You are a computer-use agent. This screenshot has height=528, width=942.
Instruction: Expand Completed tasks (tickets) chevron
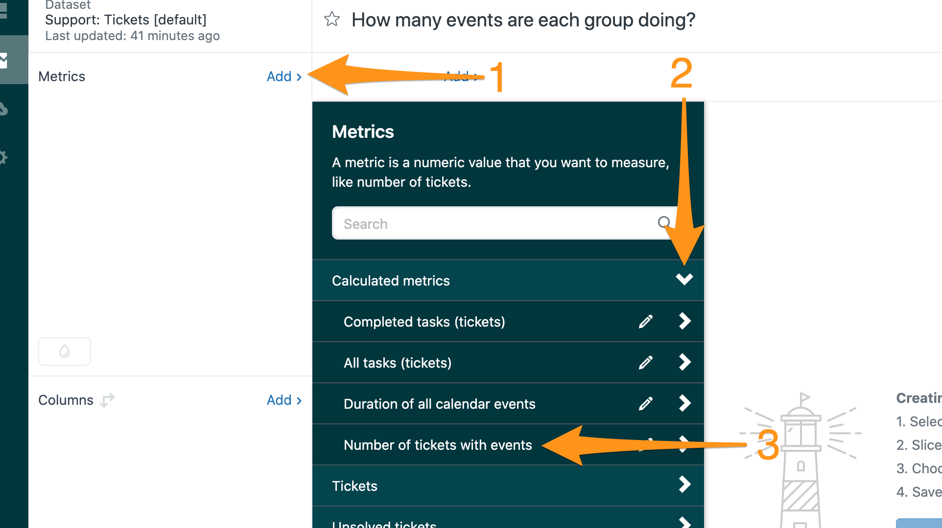point(685,321)
